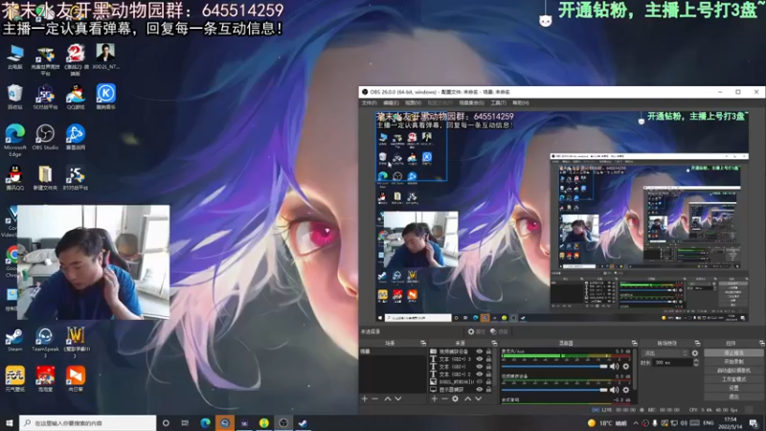
Task: Launch the Warcraft III desktop shortcut
Action: click(76, 342)
